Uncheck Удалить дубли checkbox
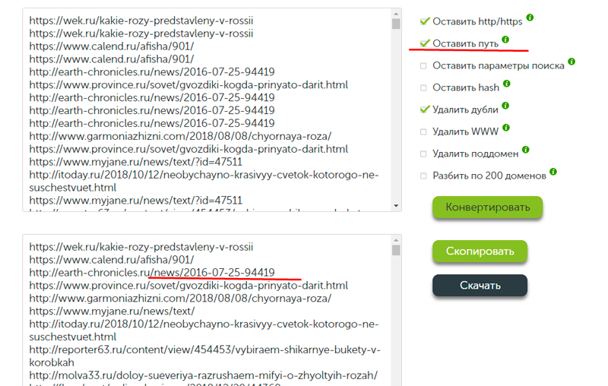Screen dimensions: 608x386 pos(425,109)
